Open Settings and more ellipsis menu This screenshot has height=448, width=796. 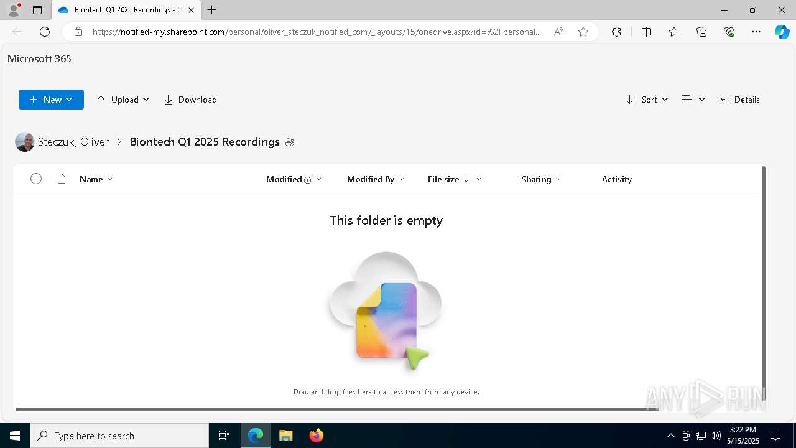(756, 32)
